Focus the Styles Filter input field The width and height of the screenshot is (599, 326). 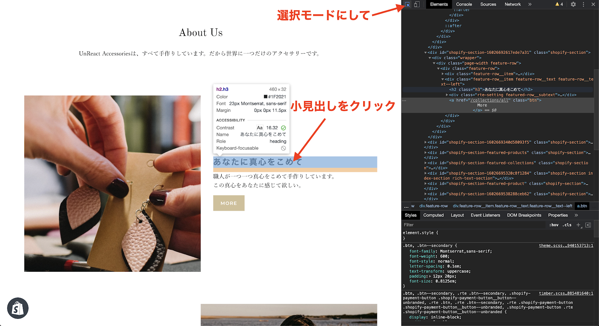[472, 225]
